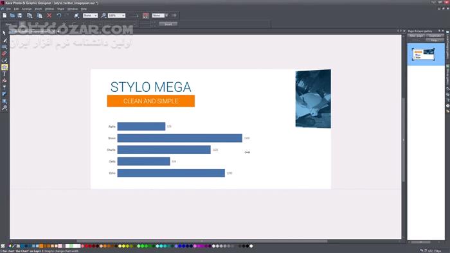Activate the Text tool
The width and height of the screenshot is (450, 253).
click(4, 74)
